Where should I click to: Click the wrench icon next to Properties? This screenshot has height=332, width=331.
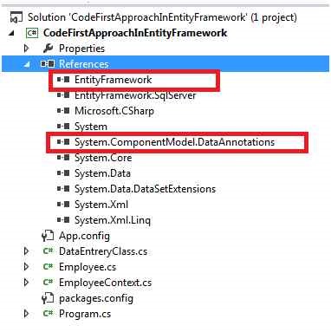(48, 49)
